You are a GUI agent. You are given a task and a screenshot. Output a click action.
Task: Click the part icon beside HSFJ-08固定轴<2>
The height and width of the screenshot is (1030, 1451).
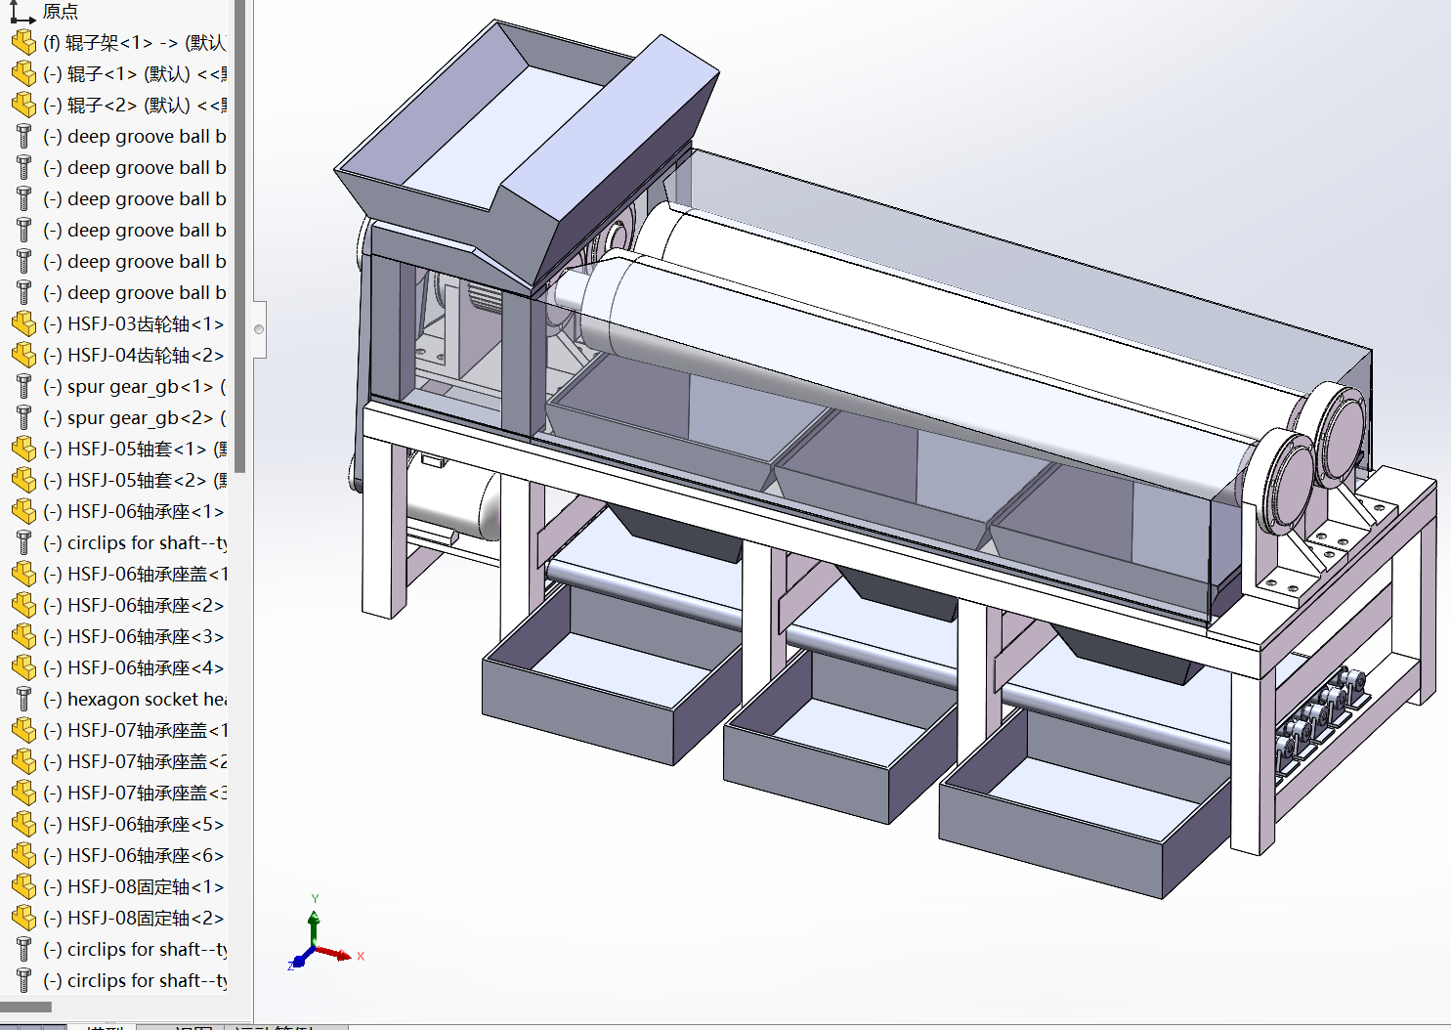(x=23, y=919)
